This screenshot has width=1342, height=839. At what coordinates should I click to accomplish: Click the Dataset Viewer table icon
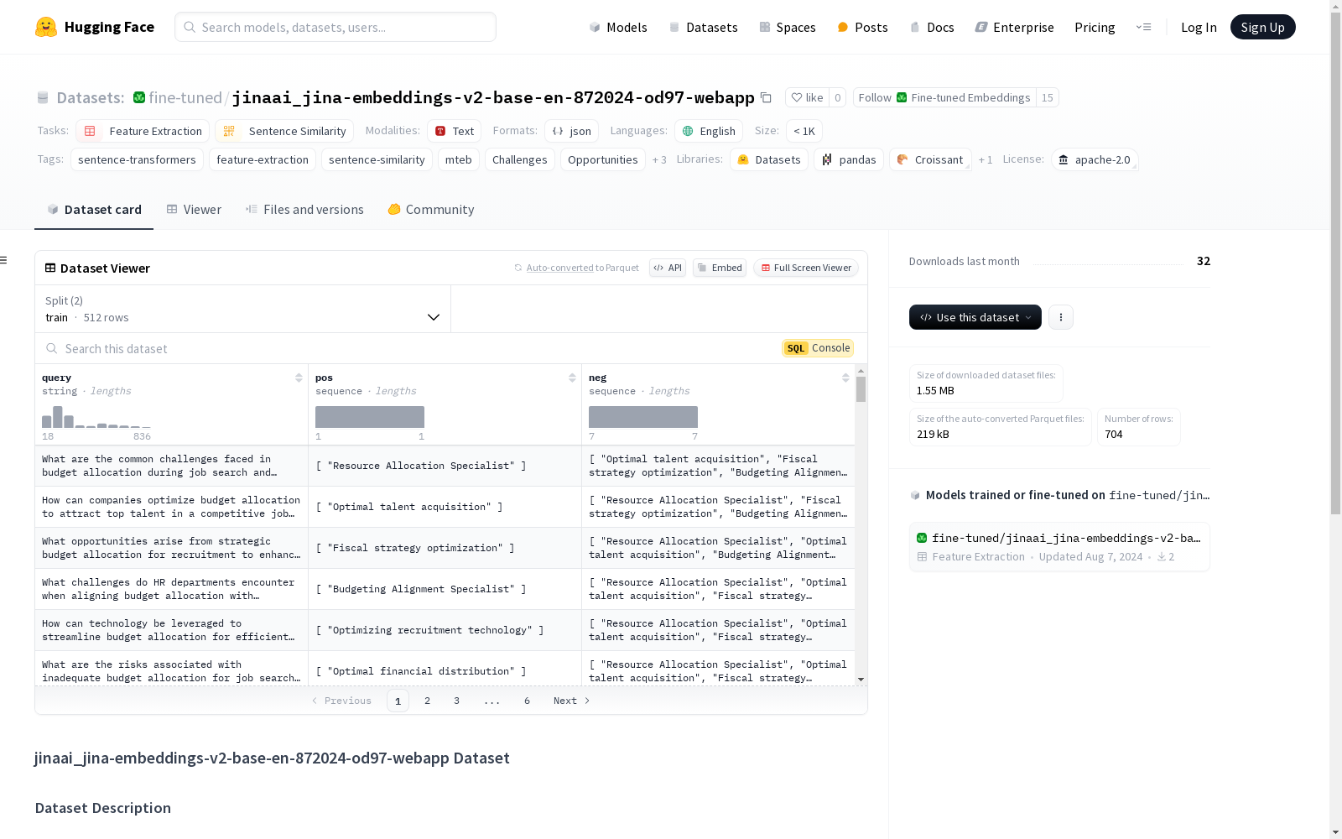click(50, 268)
